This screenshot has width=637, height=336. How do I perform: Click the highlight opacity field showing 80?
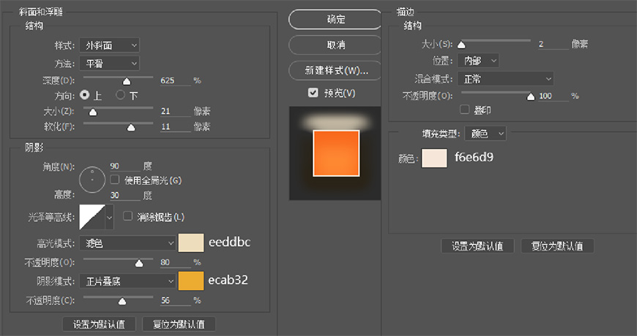(x=176, y=262)
